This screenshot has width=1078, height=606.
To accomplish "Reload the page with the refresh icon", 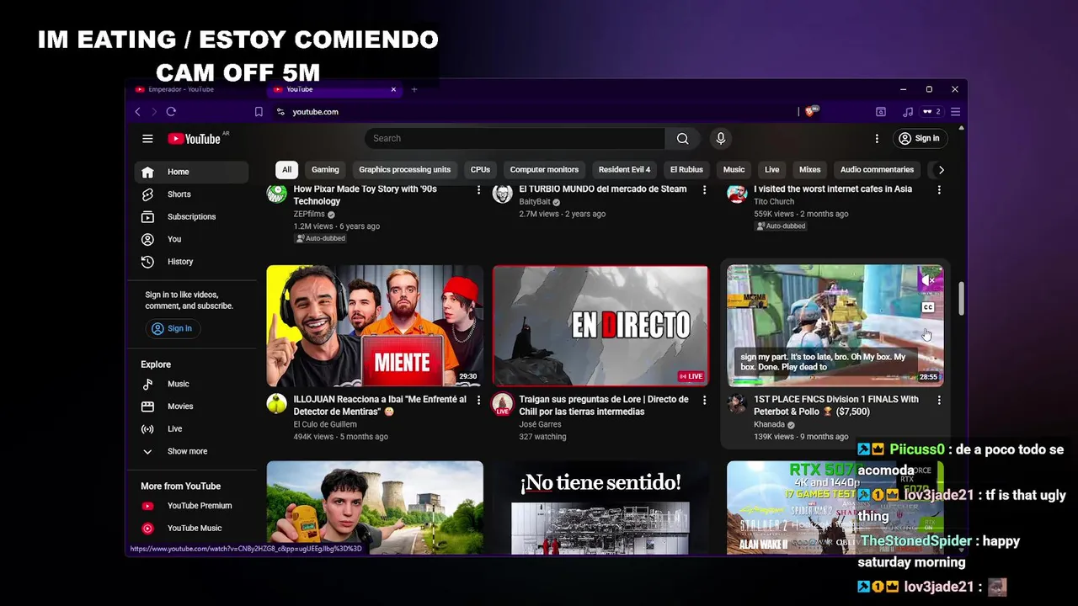I will 171,111.
